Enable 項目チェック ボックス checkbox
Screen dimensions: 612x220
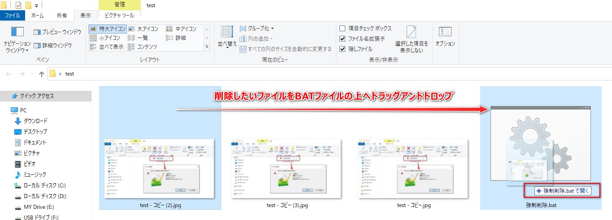click(x=343, y=29)
